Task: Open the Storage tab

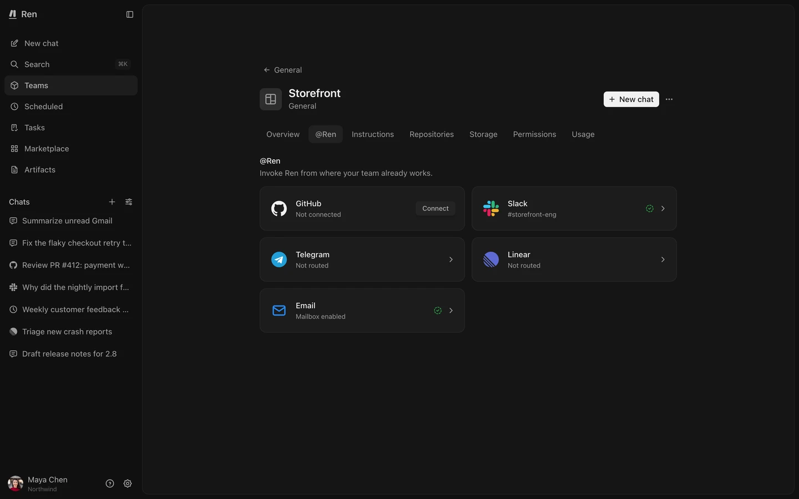Action: pos(483,134)
